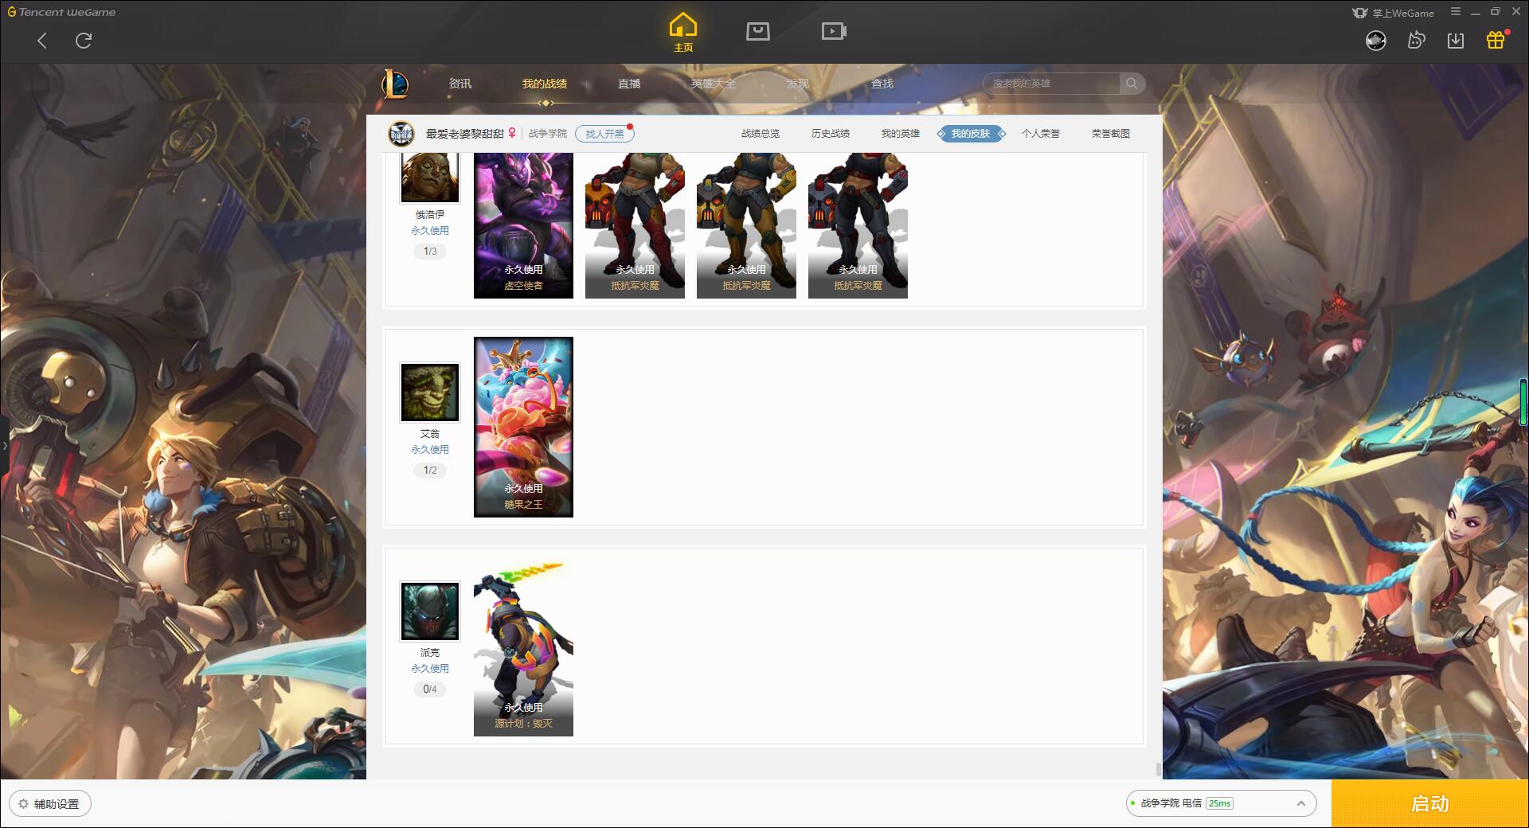
Task: Open 辅助设置 settings button
Action: [x=49, y=804]
